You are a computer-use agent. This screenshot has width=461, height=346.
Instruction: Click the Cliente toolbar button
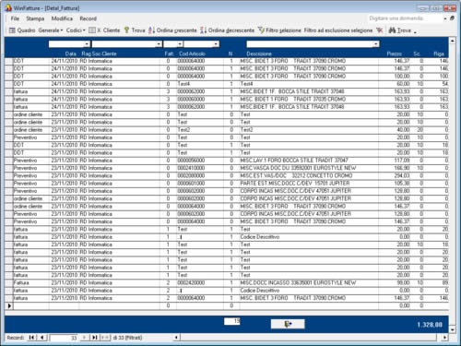click(x=112, y=30)
